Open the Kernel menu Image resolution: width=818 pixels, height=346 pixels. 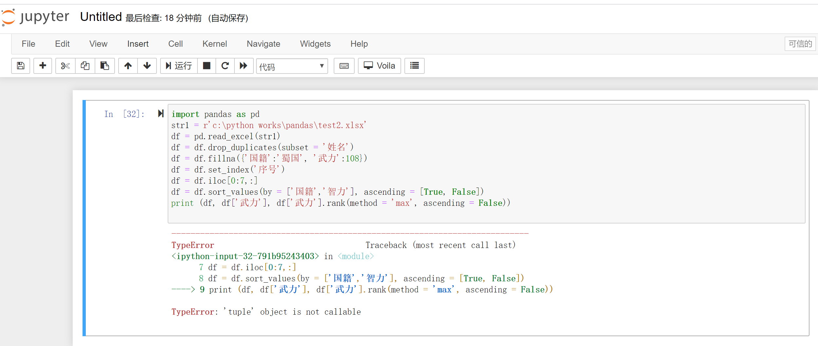(214, 44)
